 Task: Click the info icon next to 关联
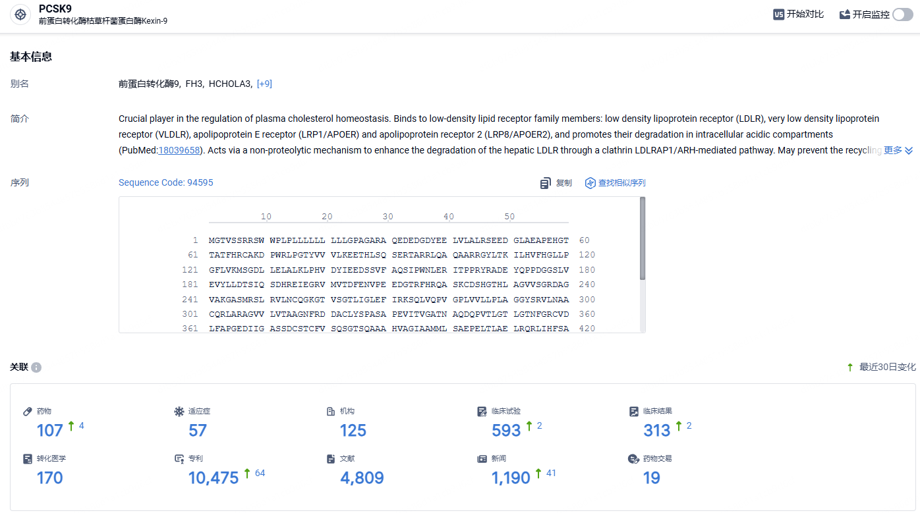point(36,367)
